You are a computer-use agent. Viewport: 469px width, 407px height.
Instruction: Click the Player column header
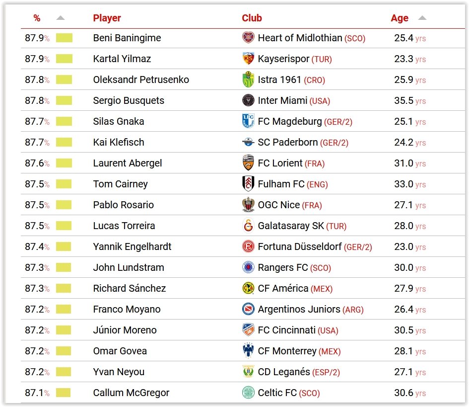tap(107, 17)
